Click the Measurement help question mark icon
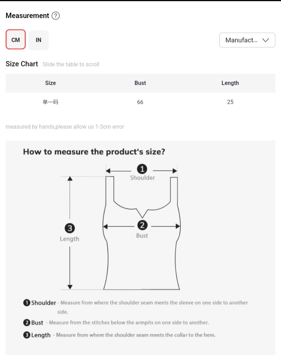 (x=55, y=16)
